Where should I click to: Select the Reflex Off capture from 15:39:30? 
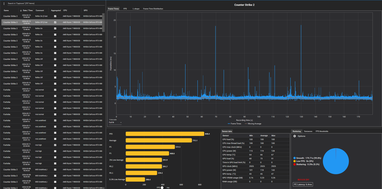pyautogui.click(x=52, y=71)
